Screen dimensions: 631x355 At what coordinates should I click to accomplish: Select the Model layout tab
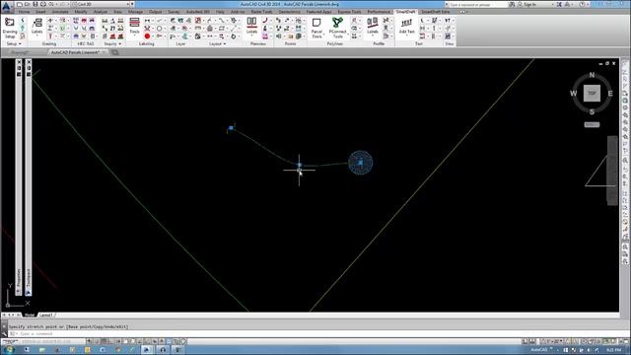(x=30, y=315)
